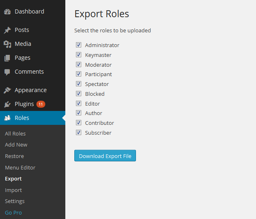Open the Import submenu link
Screen dimensions: 256x219
[x=13, y=190]
